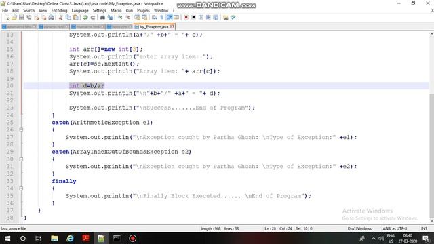Stop macro recording with black square icon

tap(193, 18)
